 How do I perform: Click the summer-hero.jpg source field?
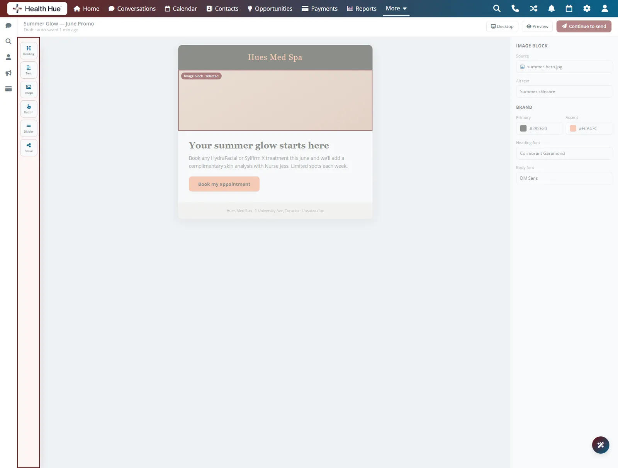click(564, 67)
